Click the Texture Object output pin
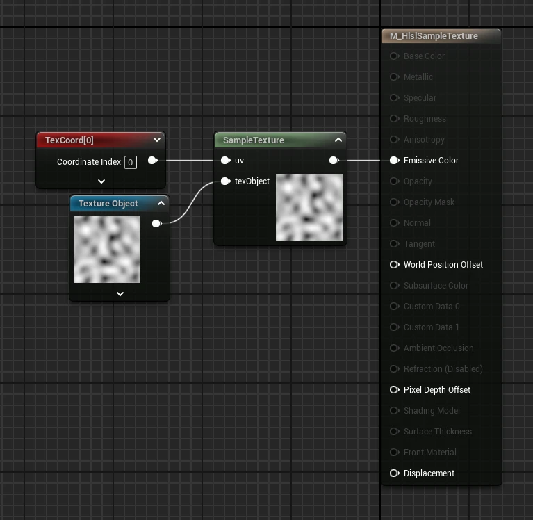The width and height of the screenshot is (533, 520). [156, 224]
